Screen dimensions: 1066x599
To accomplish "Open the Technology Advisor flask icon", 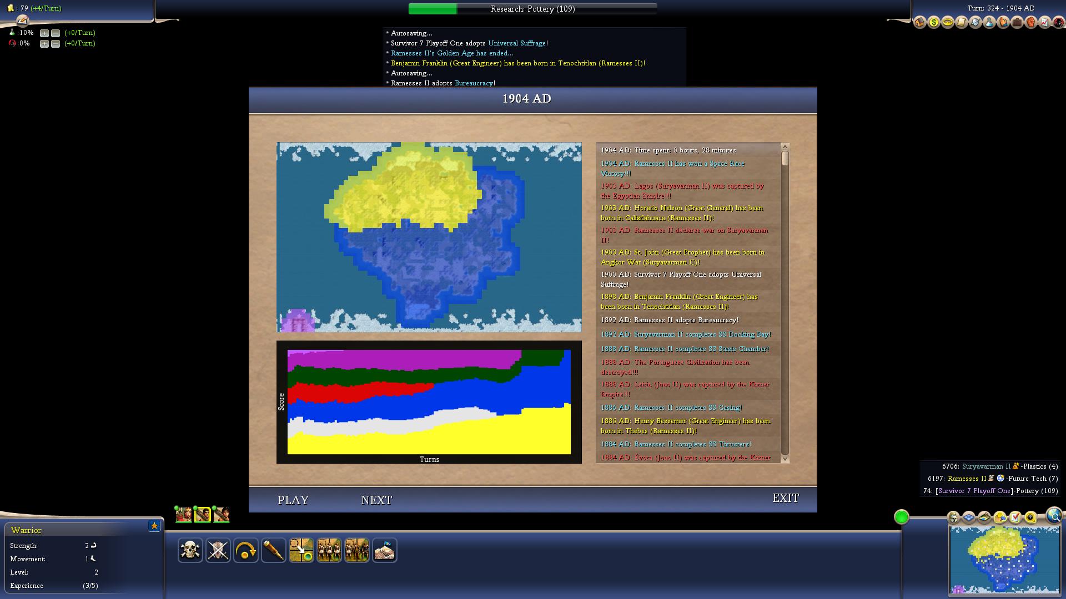I will 989,22.
